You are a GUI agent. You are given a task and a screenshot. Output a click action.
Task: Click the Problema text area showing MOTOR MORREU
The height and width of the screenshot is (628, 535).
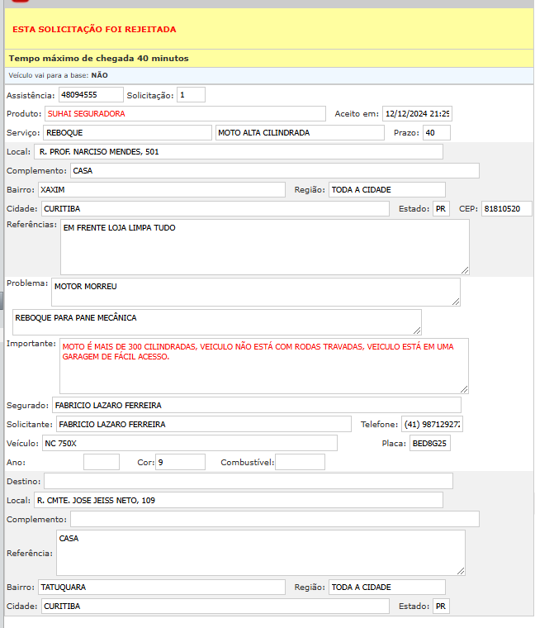point(255,292)
